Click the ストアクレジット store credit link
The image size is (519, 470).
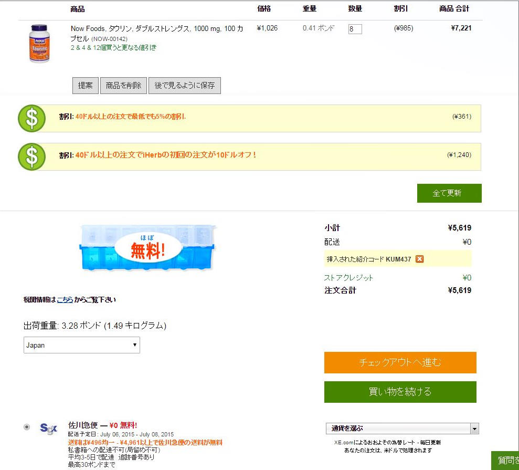coord(348,278)
